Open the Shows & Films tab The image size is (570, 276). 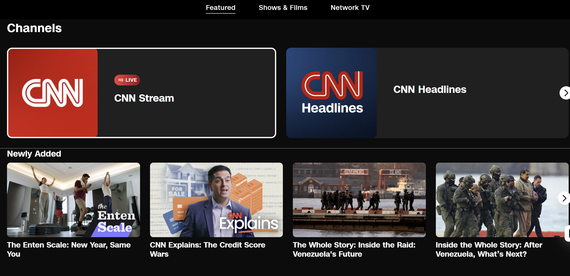pos(283,8)
